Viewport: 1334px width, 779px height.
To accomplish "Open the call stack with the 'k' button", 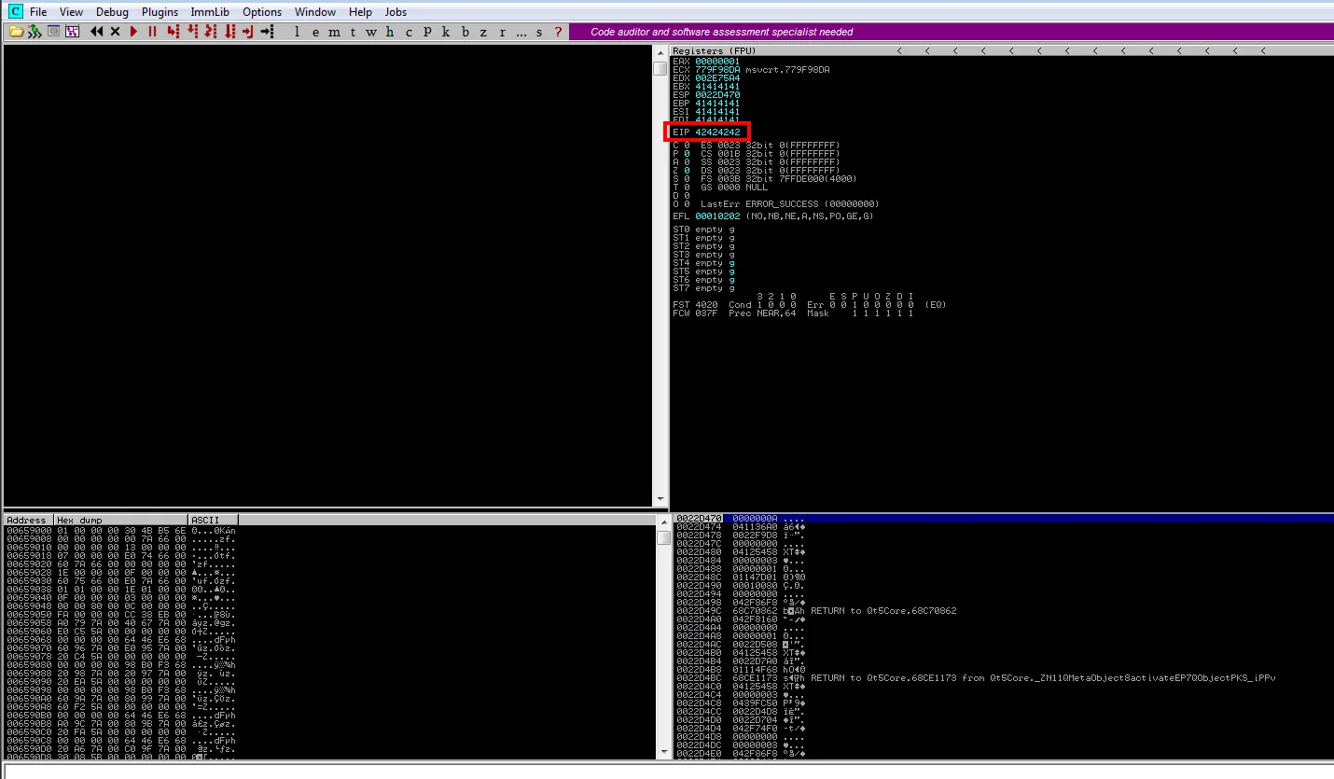I will click(x=446, y=32).
